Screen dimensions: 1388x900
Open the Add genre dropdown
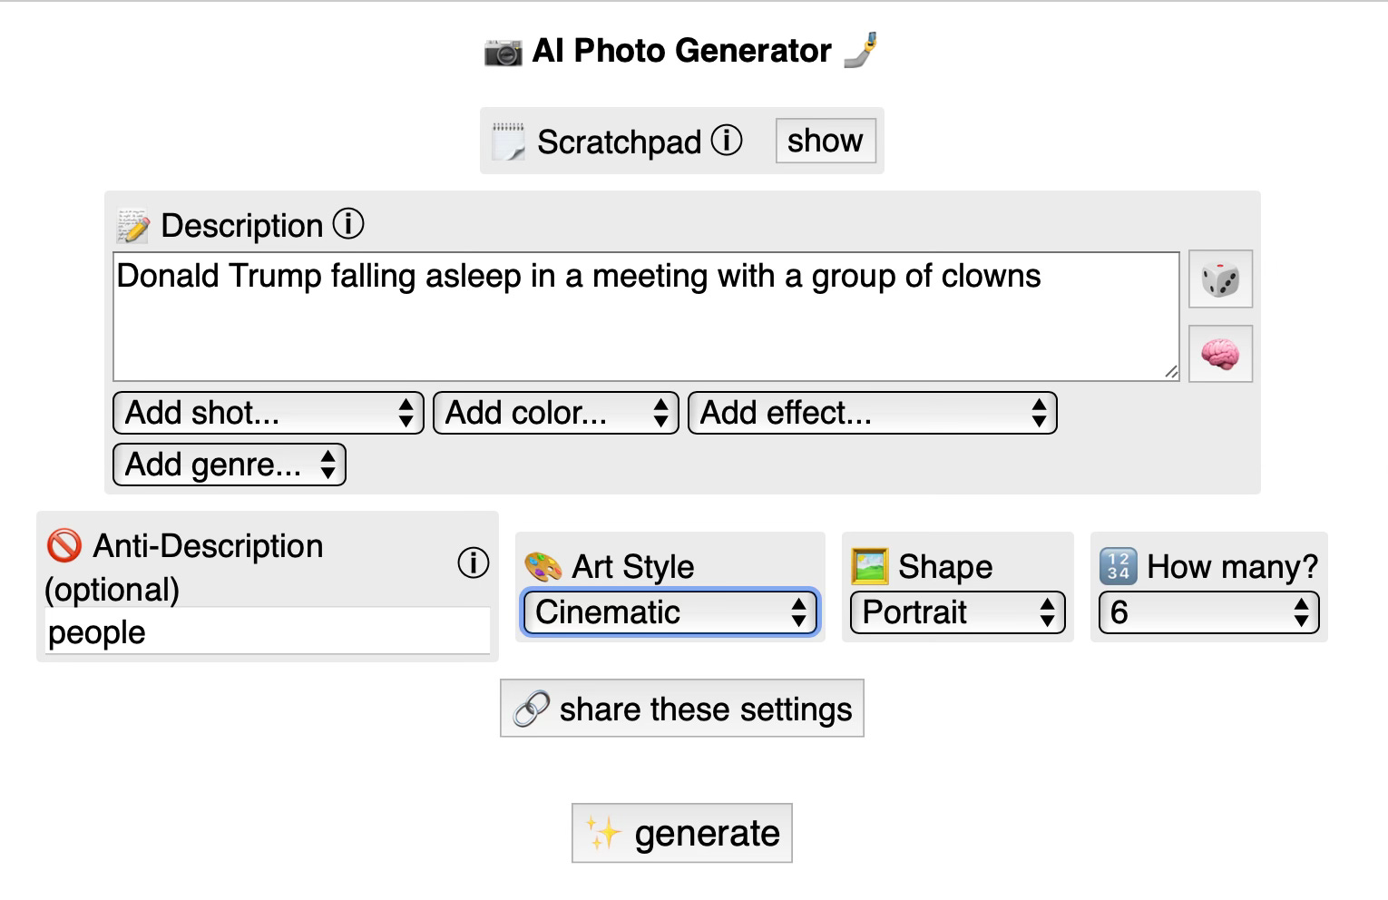tap(229, 465)
